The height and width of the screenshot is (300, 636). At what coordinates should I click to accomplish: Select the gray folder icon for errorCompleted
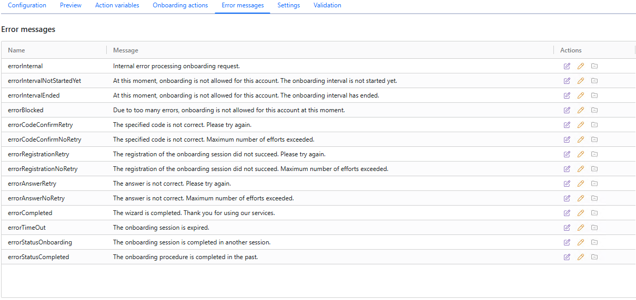(594, 213)
